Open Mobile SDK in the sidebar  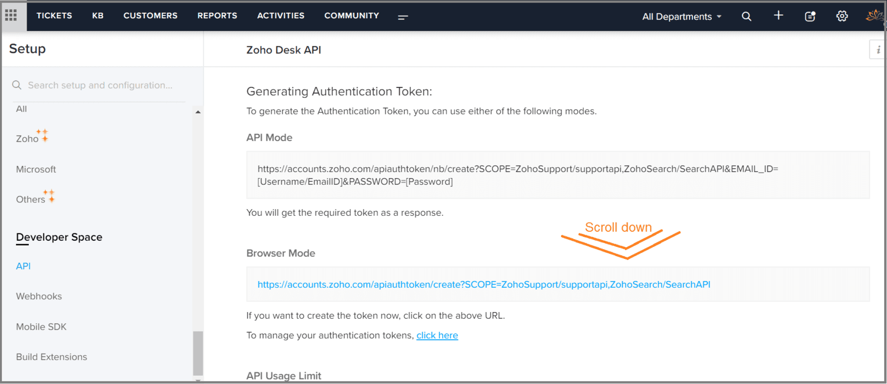pos(41,327)
